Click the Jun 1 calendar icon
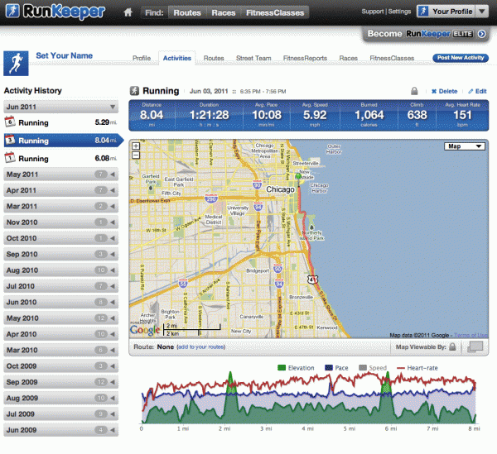Image resolution: width=497 pixels, height=454 pixels. pyautogui.click(x=10, y=158)
